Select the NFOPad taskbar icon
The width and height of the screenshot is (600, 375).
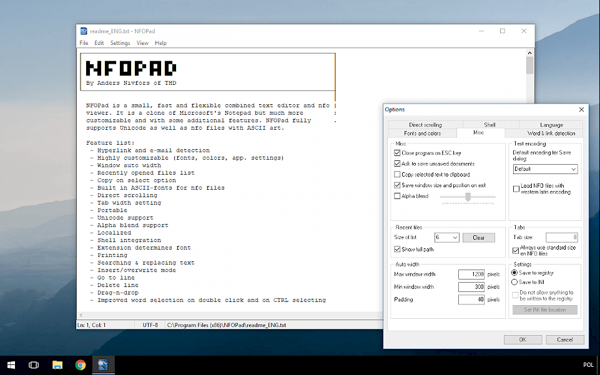pyautogui.click(x=103, y=365)
